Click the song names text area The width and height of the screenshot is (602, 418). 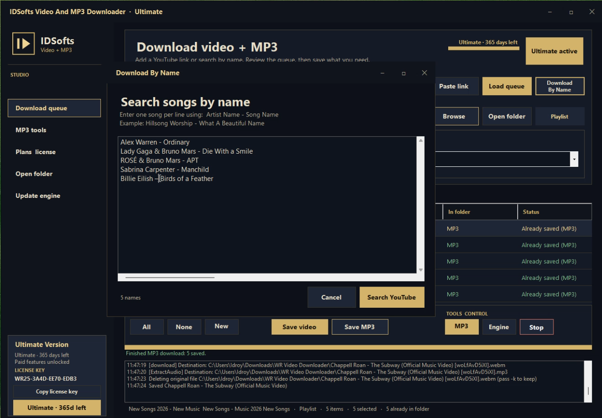(x=268, y=205)
